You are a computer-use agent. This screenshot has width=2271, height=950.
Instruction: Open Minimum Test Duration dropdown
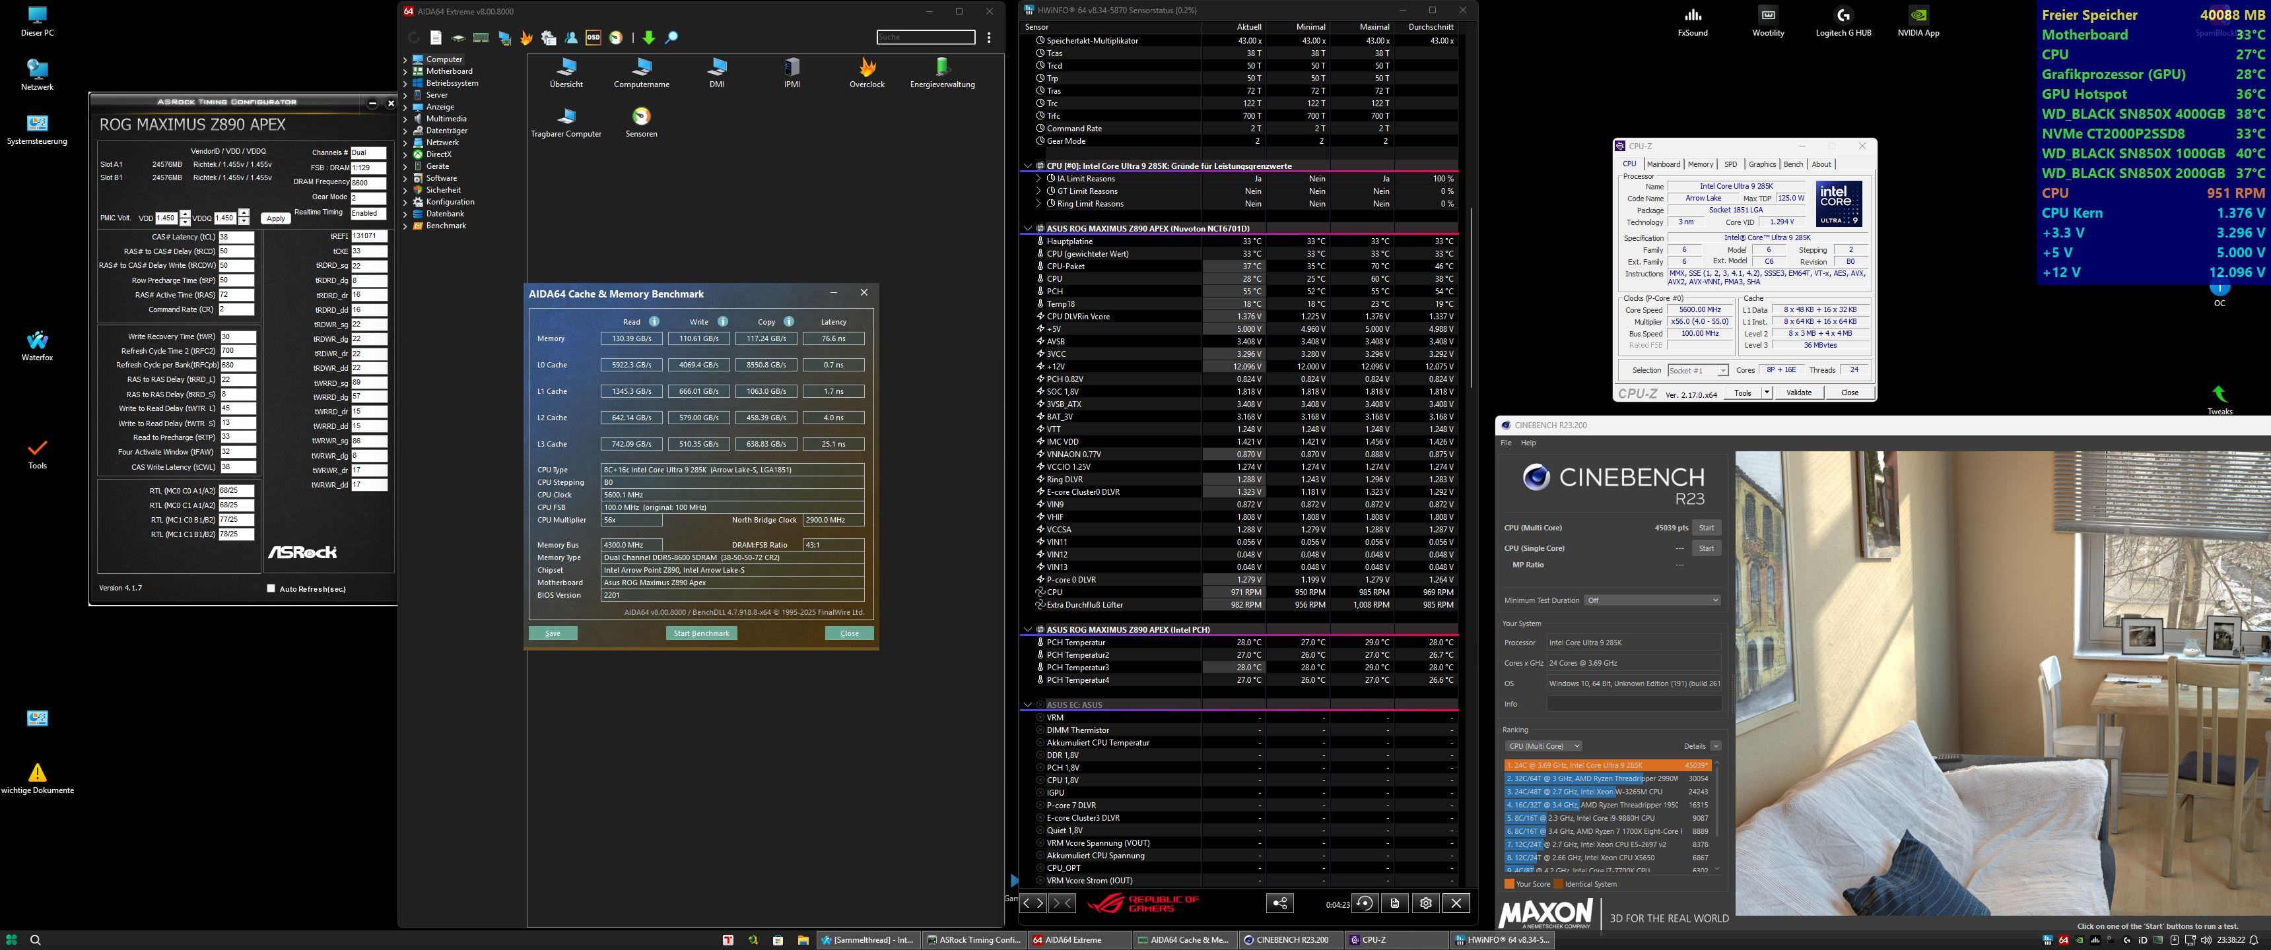point(1651,600)
